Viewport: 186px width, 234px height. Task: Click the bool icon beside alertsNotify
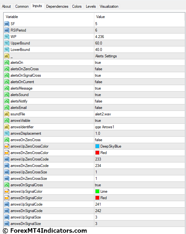point(7,101)
